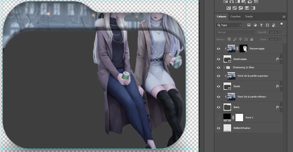Select layer named Fond de la partie superieur
The width and height of the screenshot is (293, 152).
point(253,76)
